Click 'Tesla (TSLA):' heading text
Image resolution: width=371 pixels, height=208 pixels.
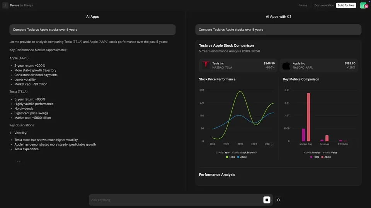pos(19,92)
